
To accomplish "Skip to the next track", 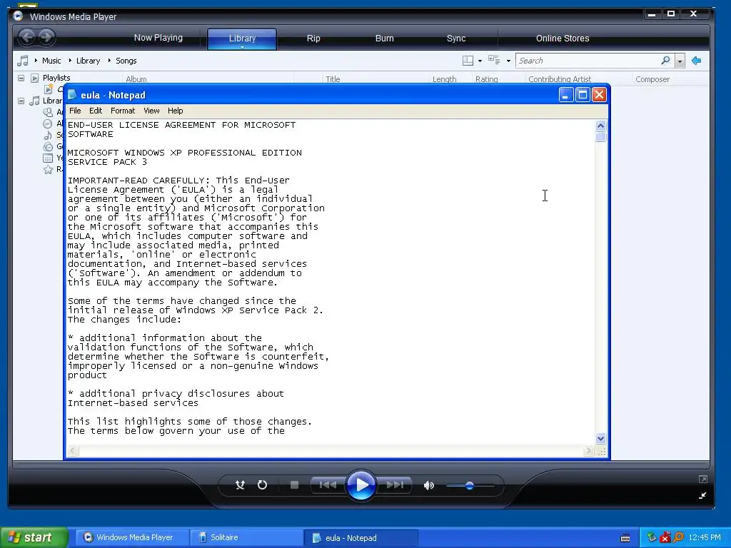I will tap(395, 485).
